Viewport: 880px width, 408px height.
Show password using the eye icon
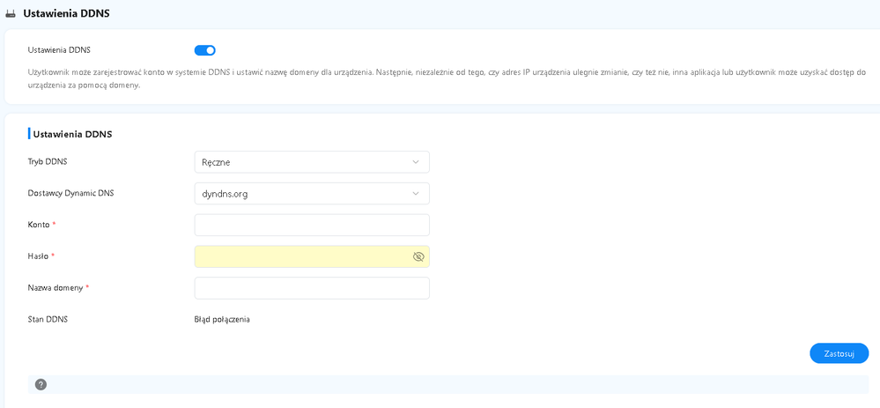coord(418,256)
